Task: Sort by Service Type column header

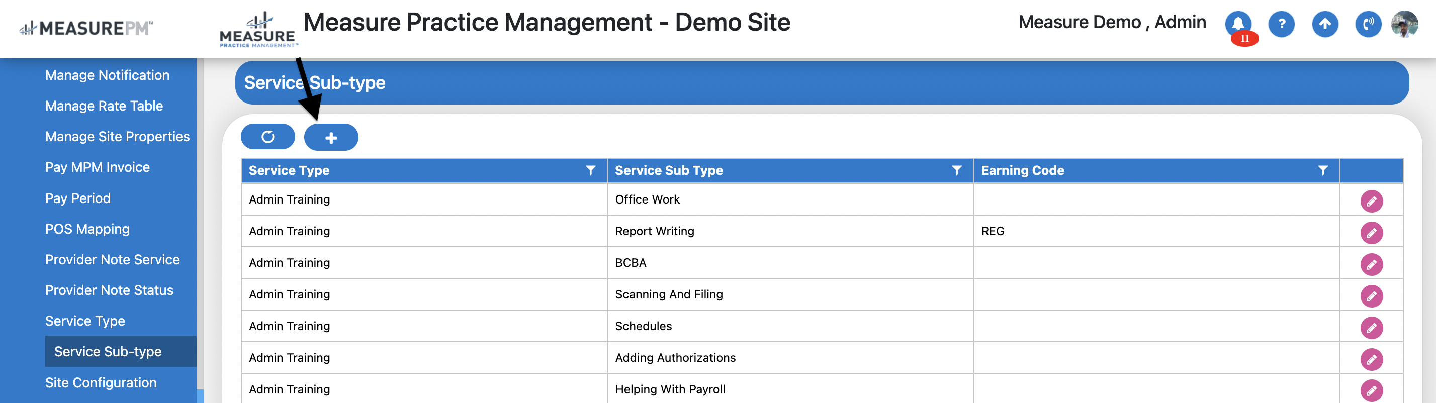Action: pos(289,170)
